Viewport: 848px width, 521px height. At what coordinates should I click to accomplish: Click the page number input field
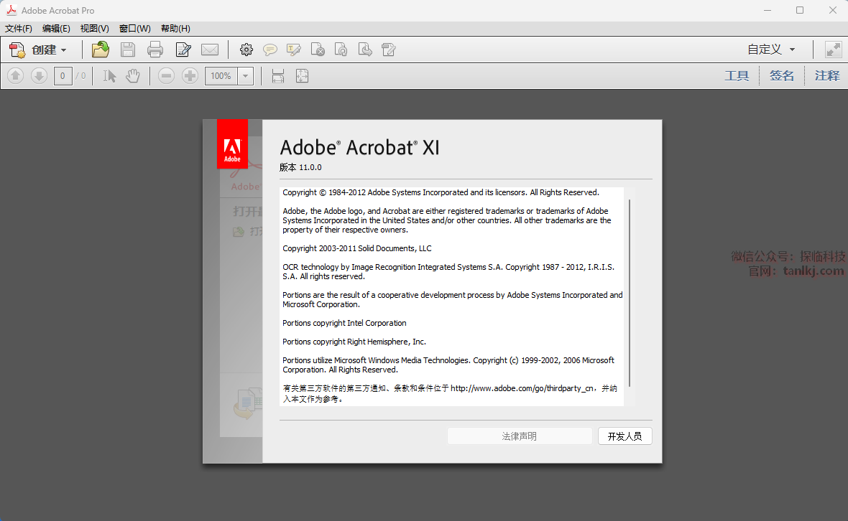[63, 75]
